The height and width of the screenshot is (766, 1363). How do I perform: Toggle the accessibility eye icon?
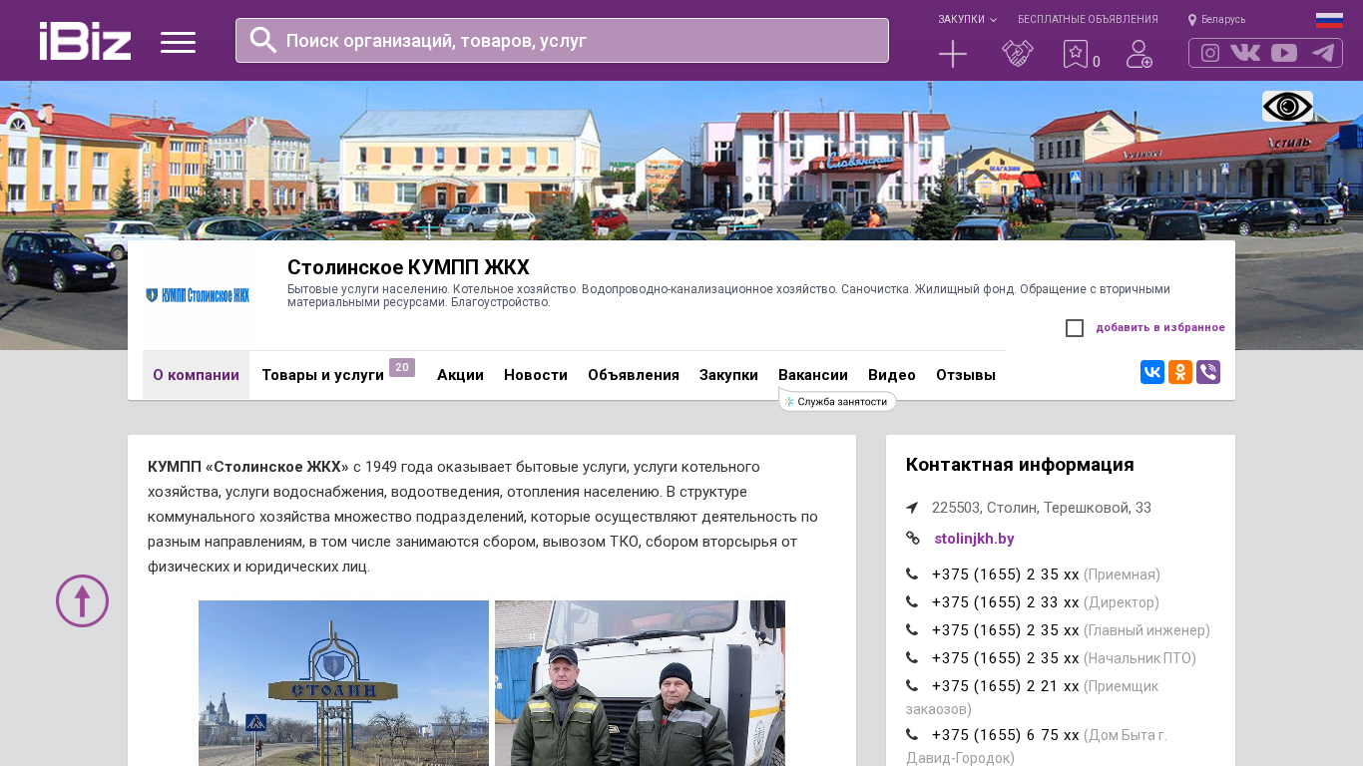[1287, 107]
